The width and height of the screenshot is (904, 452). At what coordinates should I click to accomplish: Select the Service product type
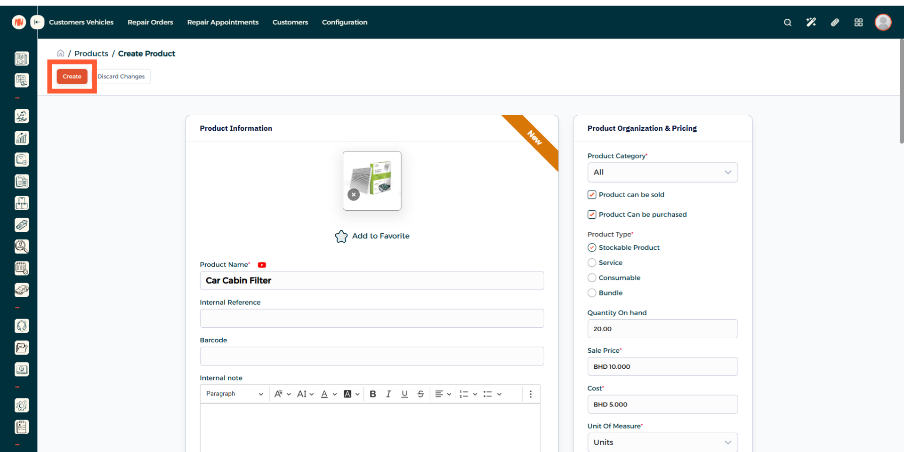coord(592,262)
